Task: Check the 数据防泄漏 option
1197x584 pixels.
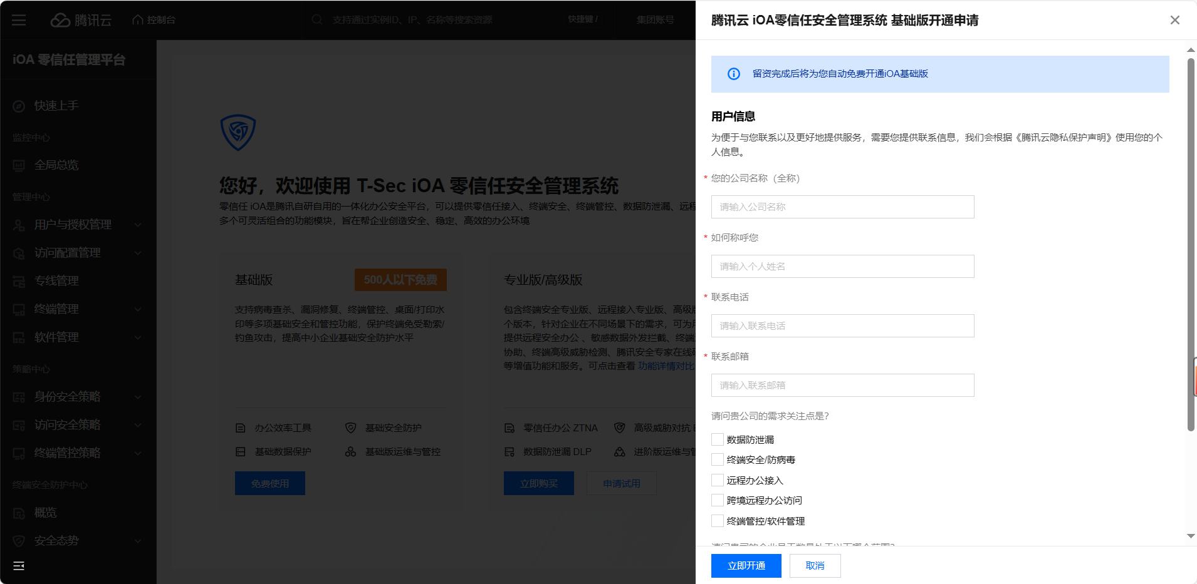Action: [x=717, y=439]
